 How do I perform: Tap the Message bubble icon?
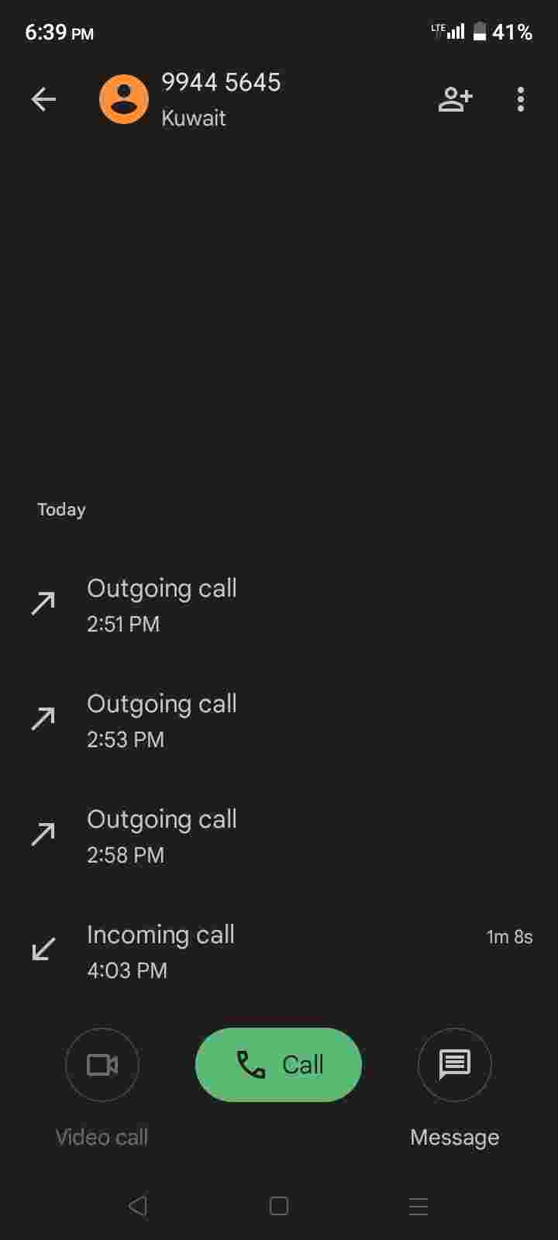click(455, 1064)
